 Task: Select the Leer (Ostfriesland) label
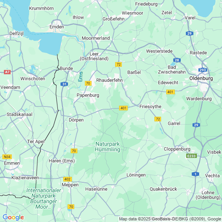(x=94, y=56)
